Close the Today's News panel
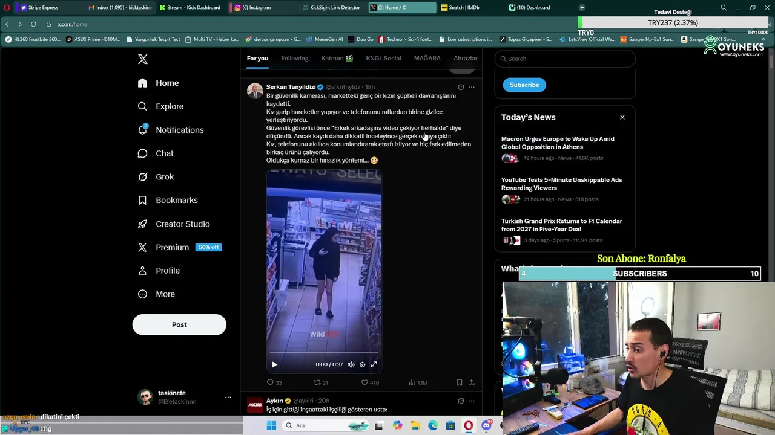Image resolution: width=775 pixels, height=435 pixels. 622,117
